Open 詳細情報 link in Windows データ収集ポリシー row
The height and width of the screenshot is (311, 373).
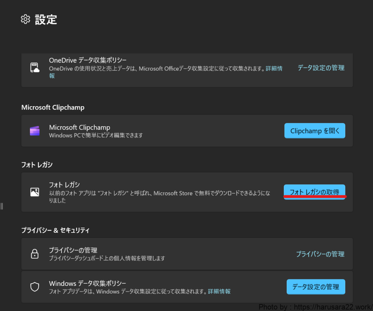tap(219, 291)
